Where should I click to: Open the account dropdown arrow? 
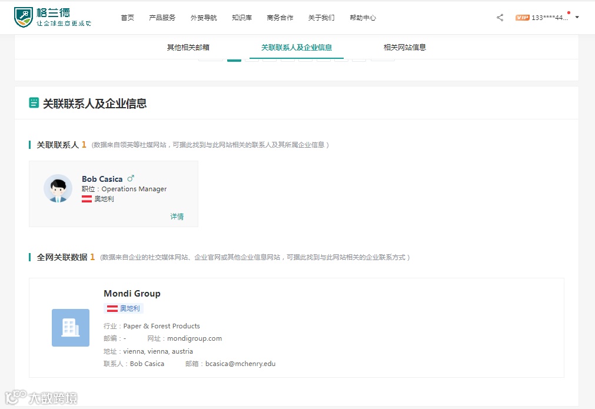[577, 17]
